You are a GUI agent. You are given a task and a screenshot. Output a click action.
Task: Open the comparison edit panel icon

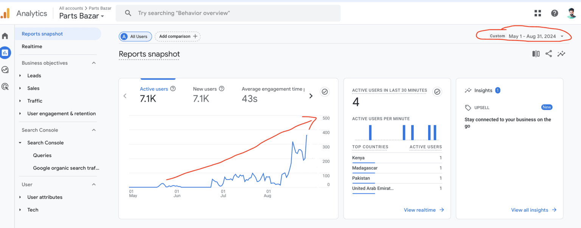coord(536,53)
